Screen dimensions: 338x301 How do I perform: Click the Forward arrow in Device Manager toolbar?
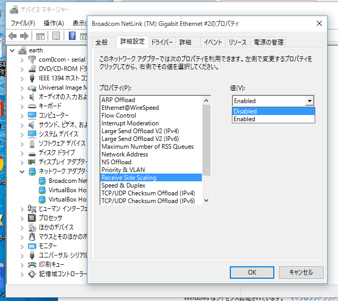(x=24, y=36)
